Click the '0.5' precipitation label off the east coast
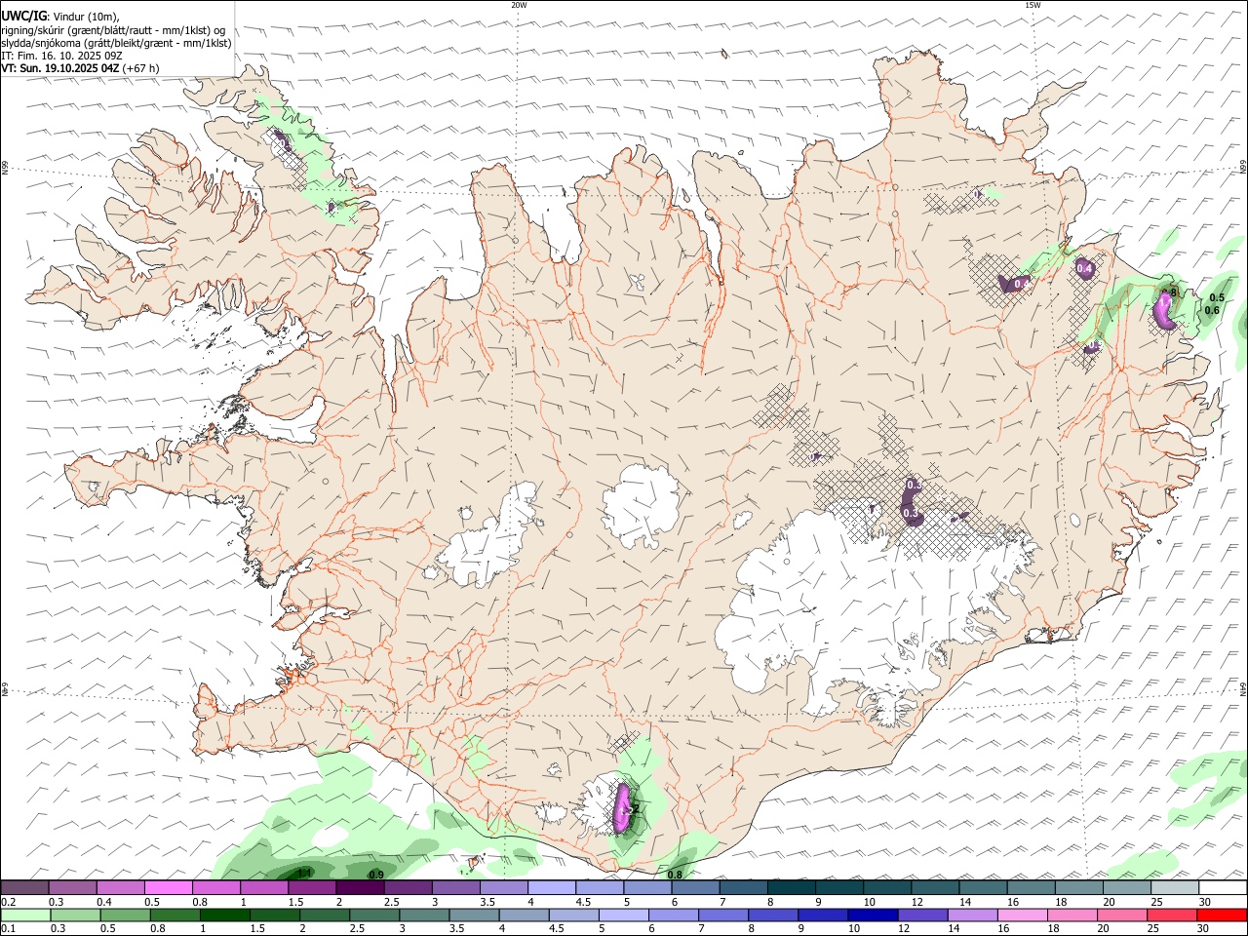Image resolution: width=1248 pixels, height=936 pixels. pos(1217,297)
